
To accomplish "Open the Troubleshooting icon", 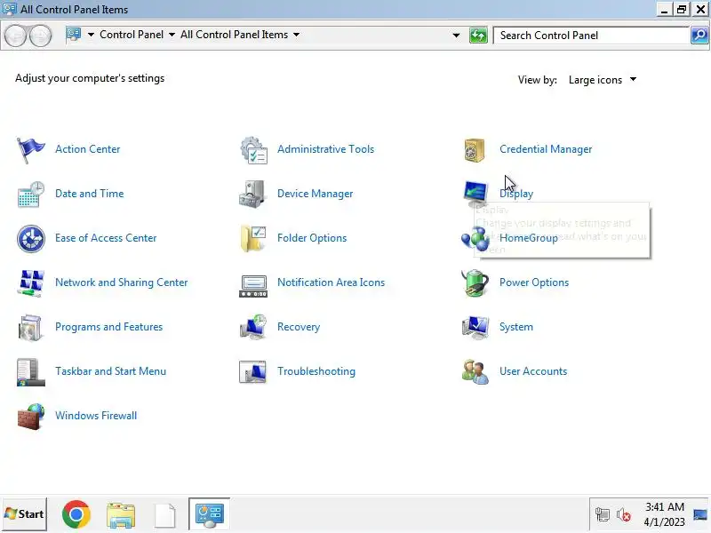I will point(252,371).
